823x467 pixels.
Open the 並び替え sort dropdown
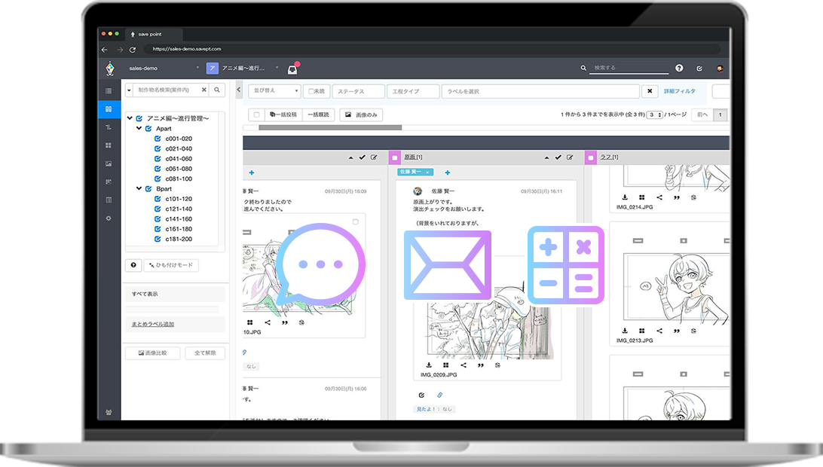pos(274,91)
